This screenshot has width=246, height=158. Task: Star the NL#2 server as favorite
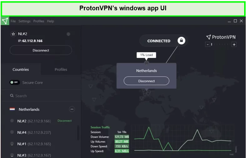coord(13,34)
